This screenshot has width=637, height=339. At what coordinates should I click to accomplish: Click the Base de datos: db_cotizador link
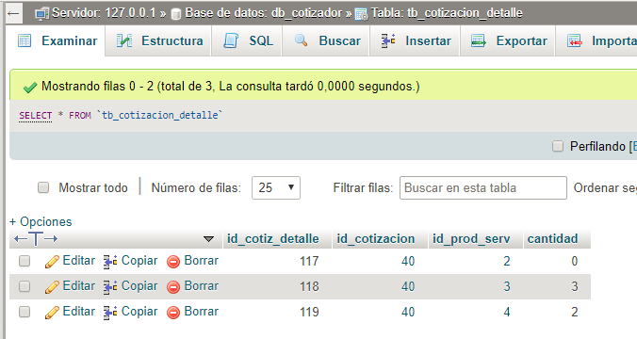(264, 13)
